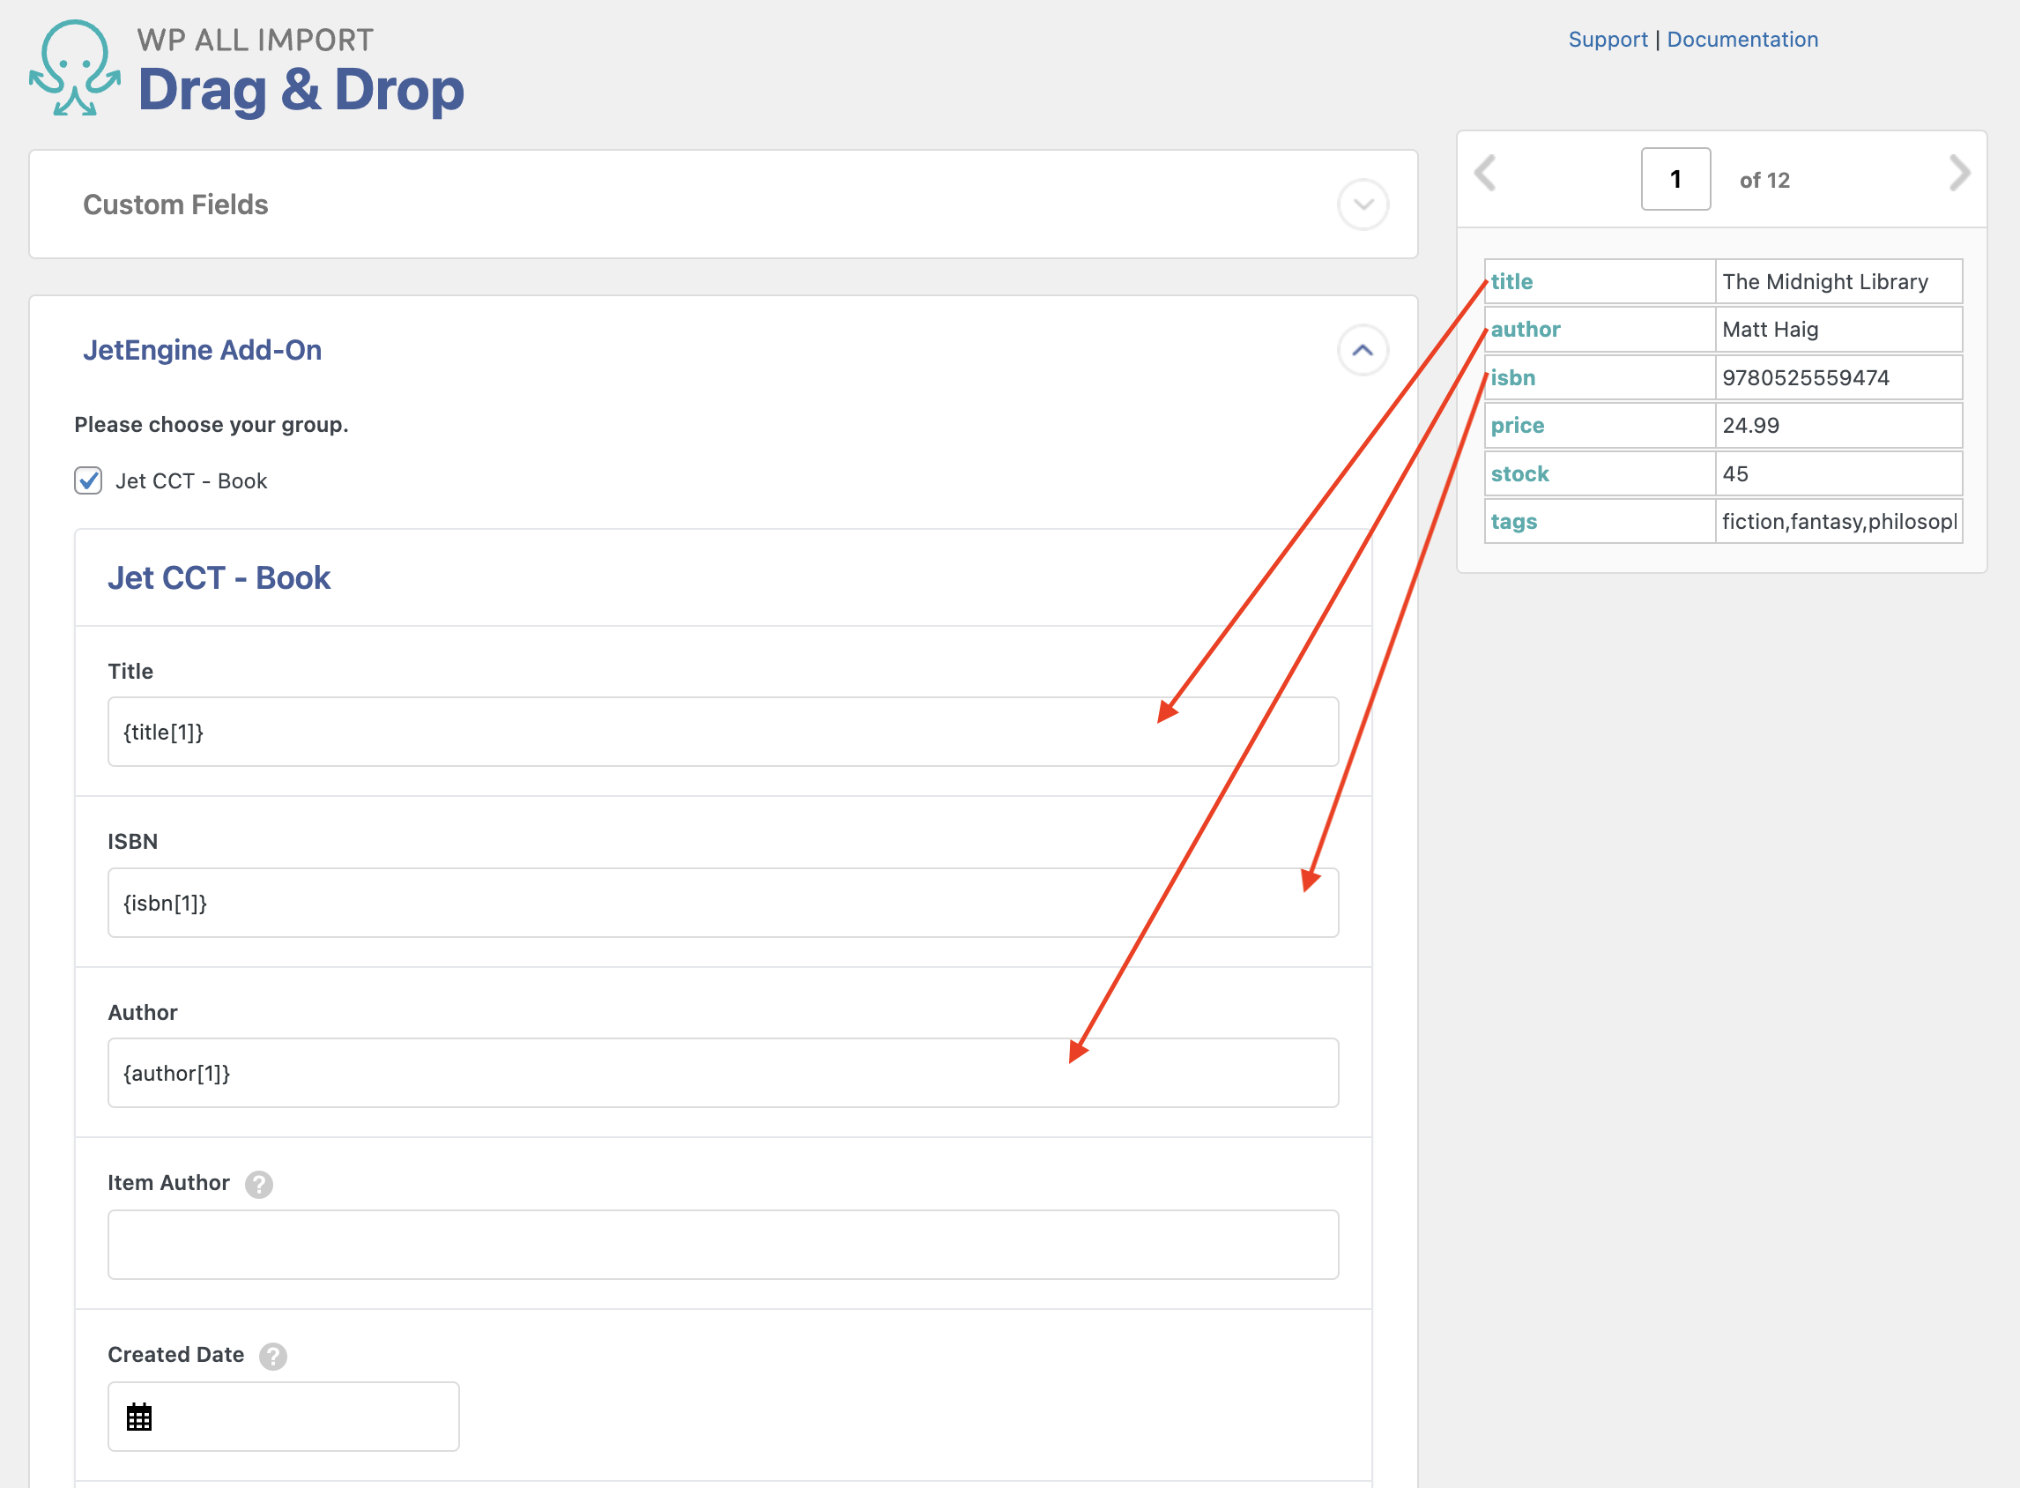The image size is (2020, 1488).
Task: Go to previous record with left arrow
Action: 1485,173
